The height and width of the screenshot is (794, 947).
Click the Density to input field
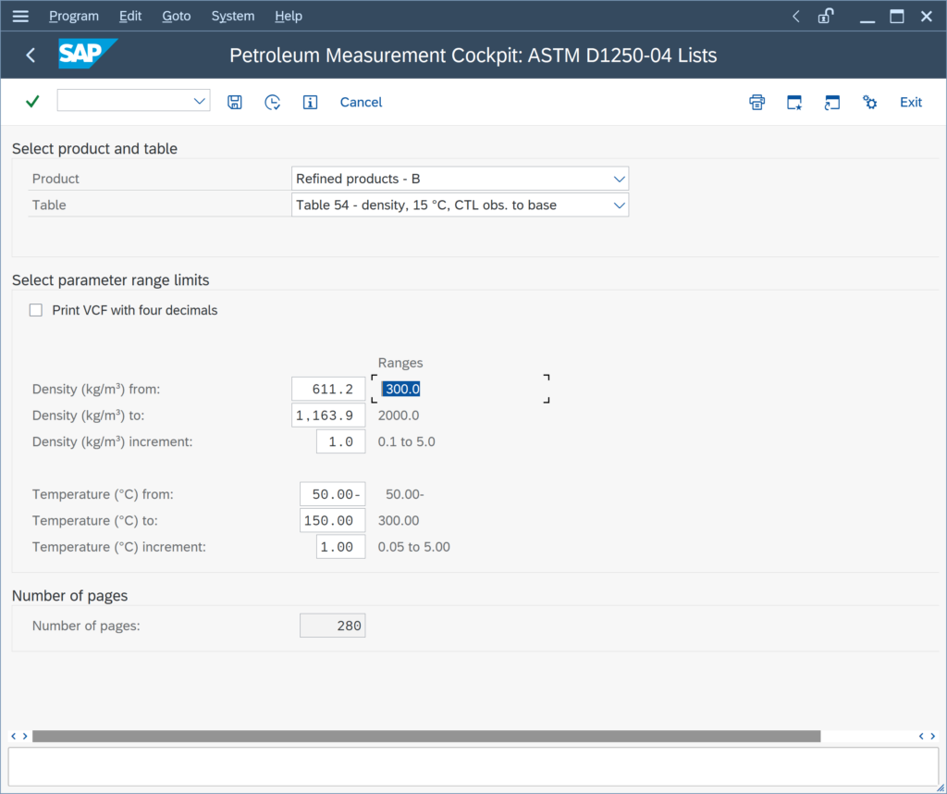coord(328,416)
